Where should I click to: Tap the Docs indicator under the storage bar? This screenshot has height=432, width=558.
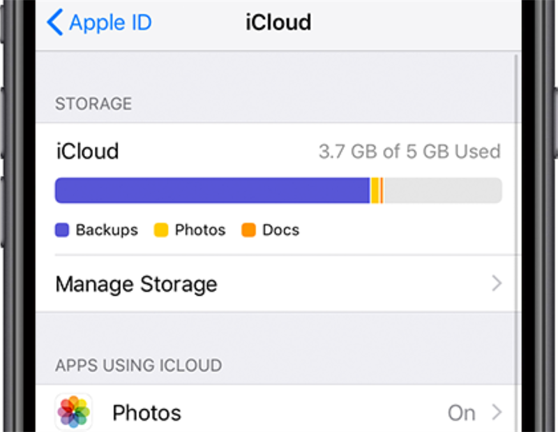click(248, 230)
